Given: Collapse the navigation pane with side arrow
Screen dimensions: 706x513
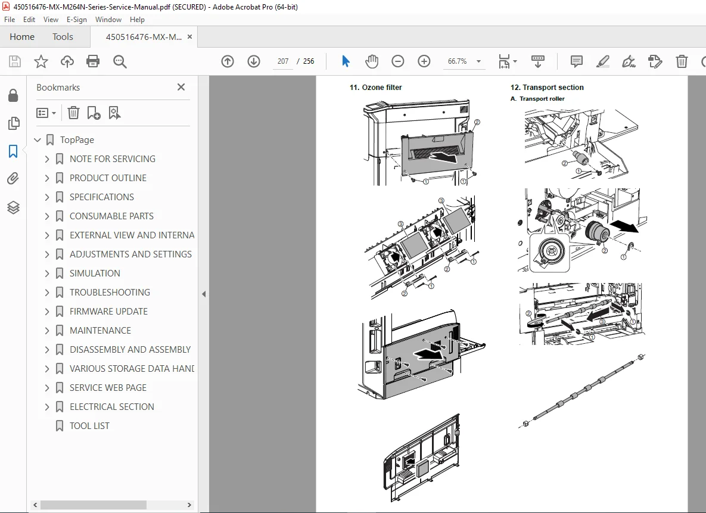Looking at the screenshot, I should coord(204,294).
